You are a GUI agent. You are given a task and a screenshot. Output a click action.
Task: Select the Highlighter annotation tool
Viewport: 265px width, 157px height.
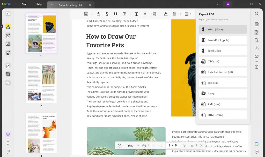(x=98, y=14)
